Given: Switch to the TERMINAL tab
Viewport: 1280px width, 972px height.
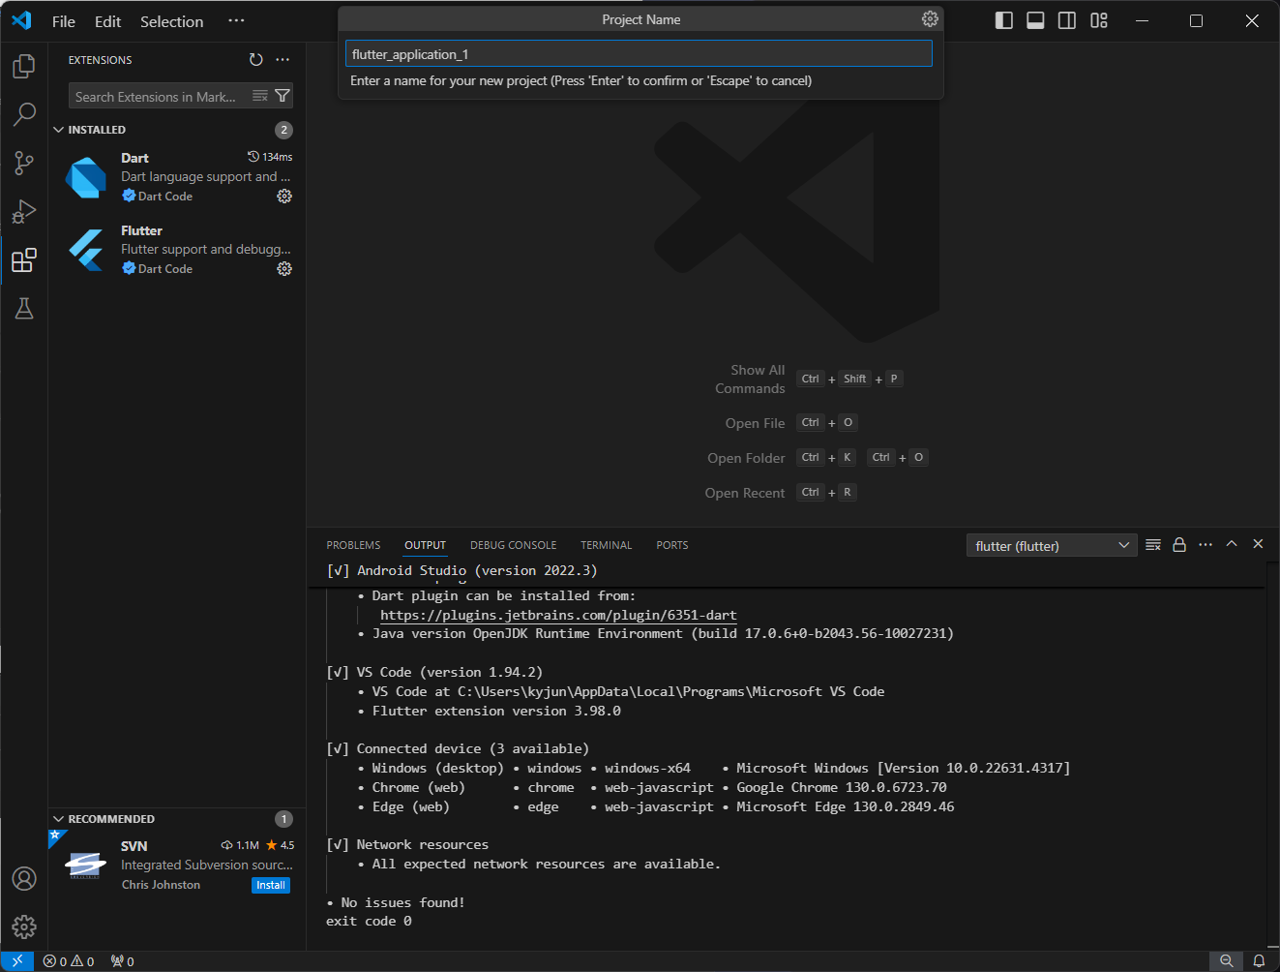Looking at the screenshot, I should click(606, 545).
